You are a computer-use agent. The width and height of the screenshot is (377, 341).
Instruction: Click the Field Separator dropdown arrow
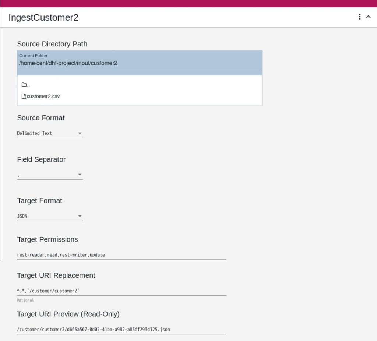pos(80,175)
